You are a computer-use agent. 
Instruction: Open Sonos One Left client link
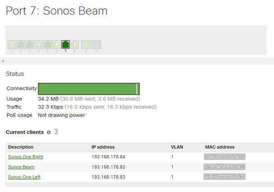click(24, 177)
